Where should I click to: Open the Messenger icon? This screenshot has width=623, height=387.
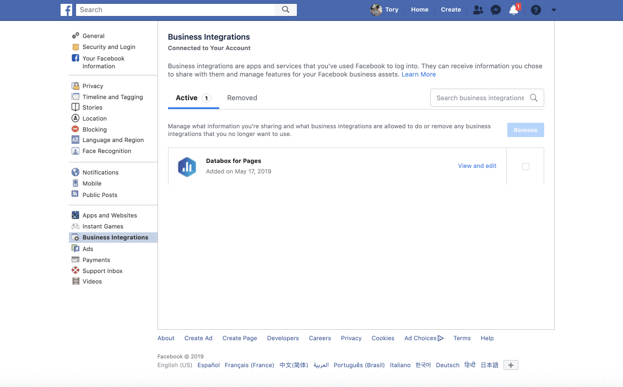pos(495,10)
